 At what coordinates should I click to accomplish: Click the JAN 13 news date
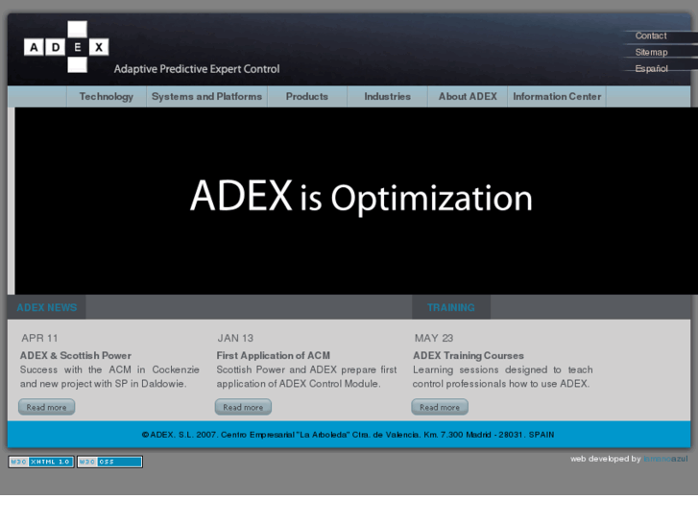point(235,338)
